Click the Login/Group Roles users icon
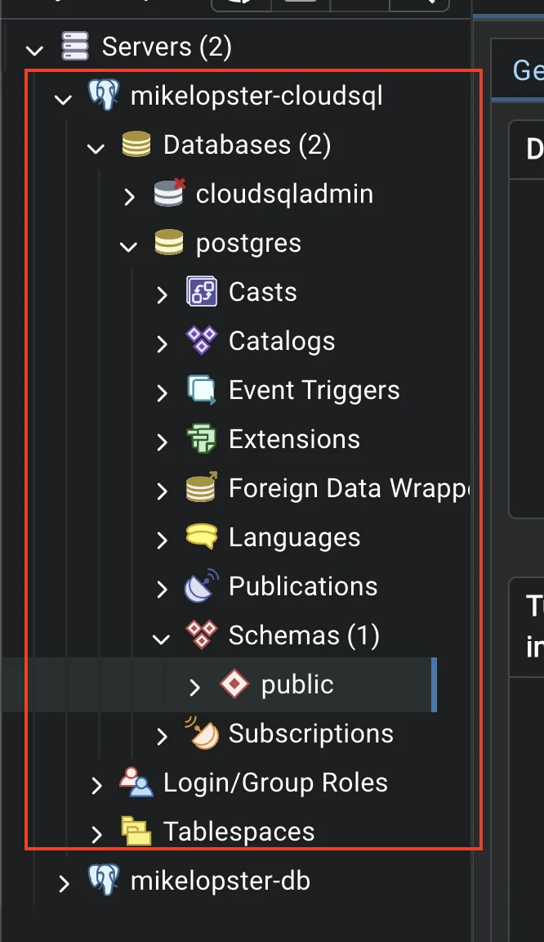This screenshot has width=544, height=942. pos(136,783)
